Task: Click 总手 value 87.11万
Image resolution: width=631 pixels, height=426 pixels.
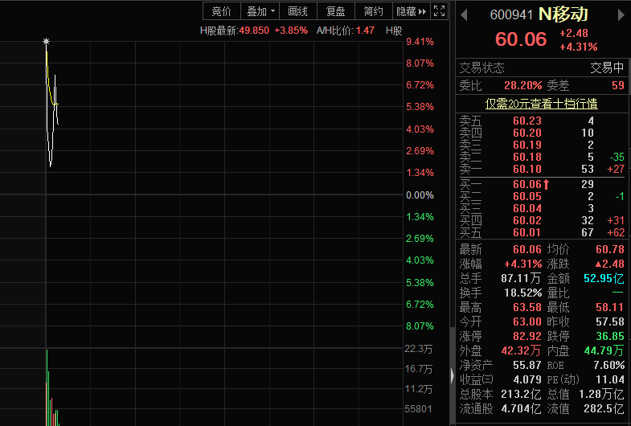Action: coord(521,278)
